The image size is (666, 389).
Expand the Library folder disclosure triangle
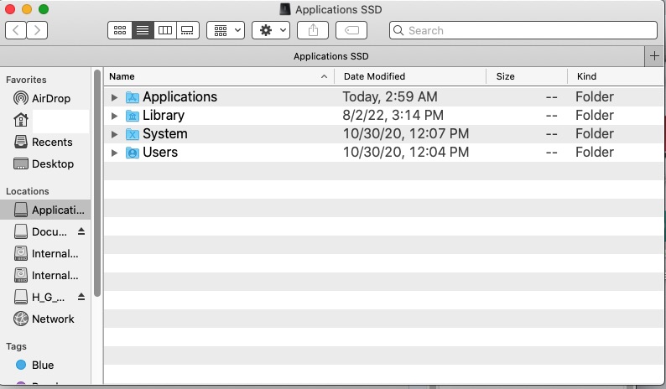114,116
